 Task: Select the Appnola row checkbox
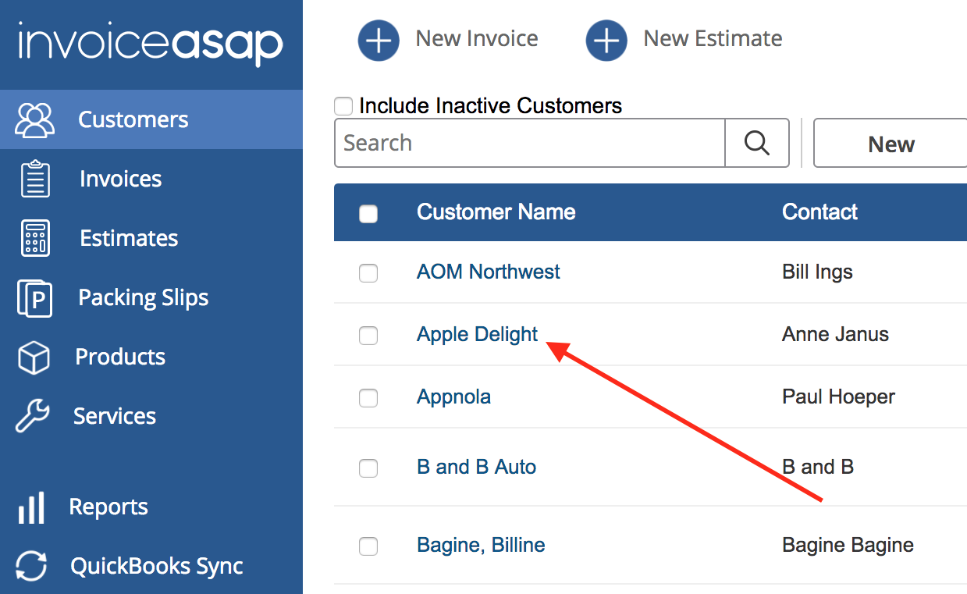tap(368, 397)
